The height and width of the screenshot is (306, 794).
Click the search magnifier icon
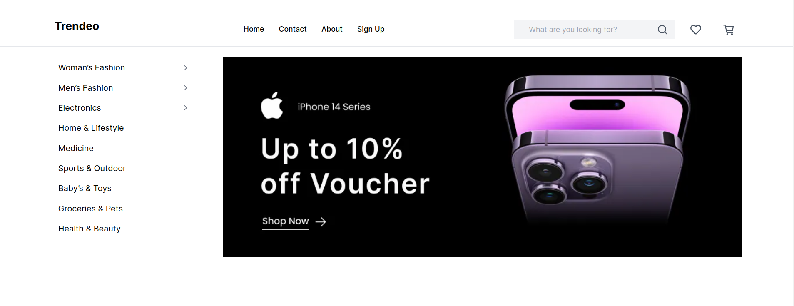pos(662,30)
